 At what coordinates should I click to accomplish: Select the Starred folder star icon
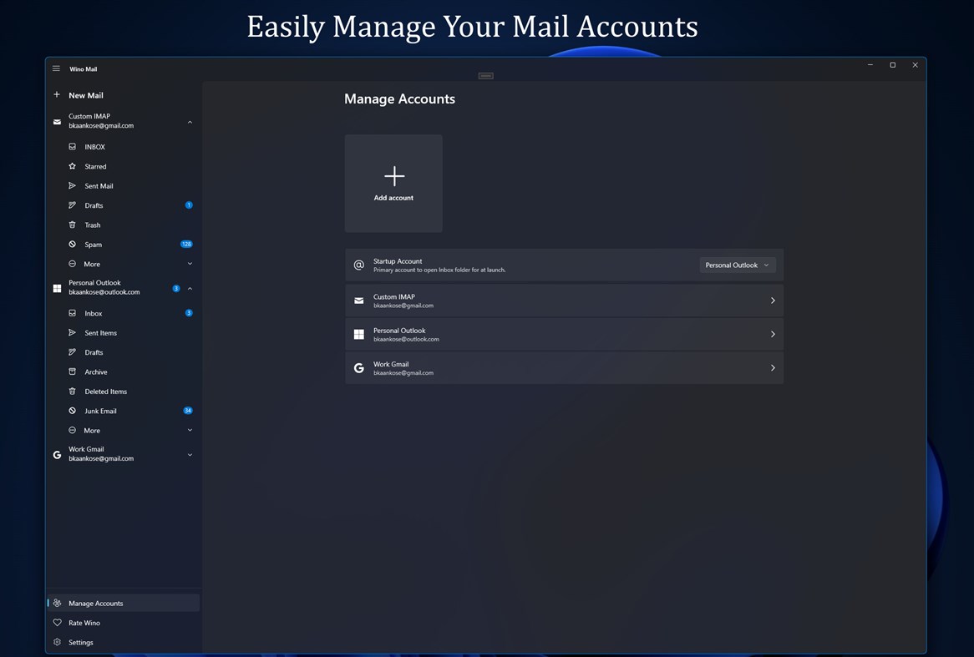click(73, 166)
